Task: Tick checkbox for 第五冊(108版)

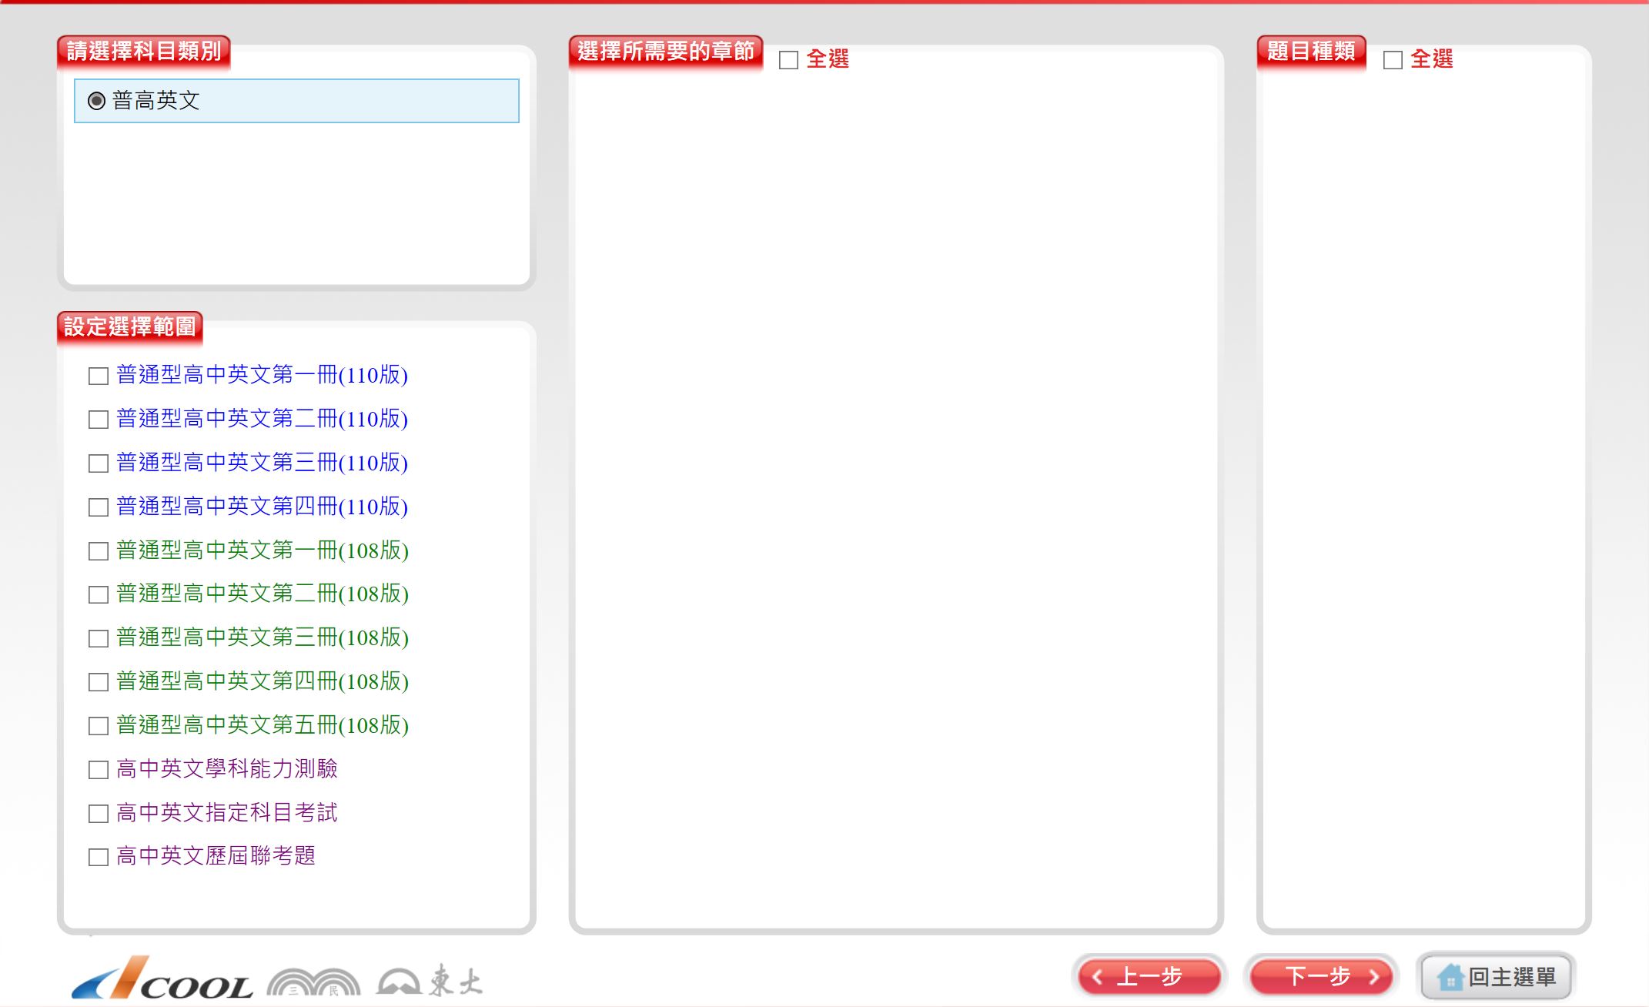Action: (x=99, y=726)
